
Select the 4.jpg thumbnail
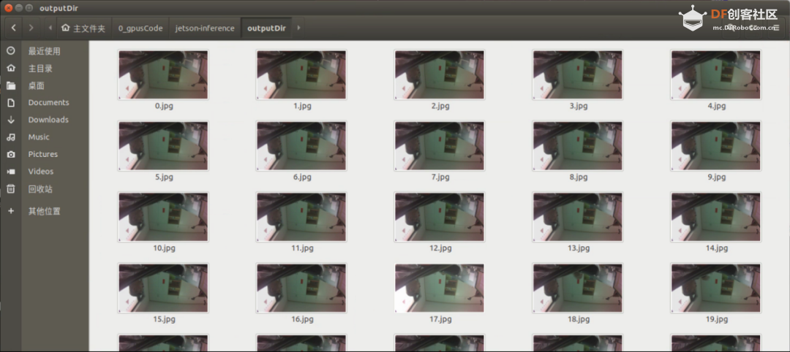pyautogui.click(x=716, y=74)
